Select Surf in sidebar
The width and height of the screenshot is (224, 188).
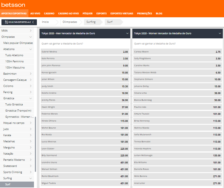click(x=17, y=184)
